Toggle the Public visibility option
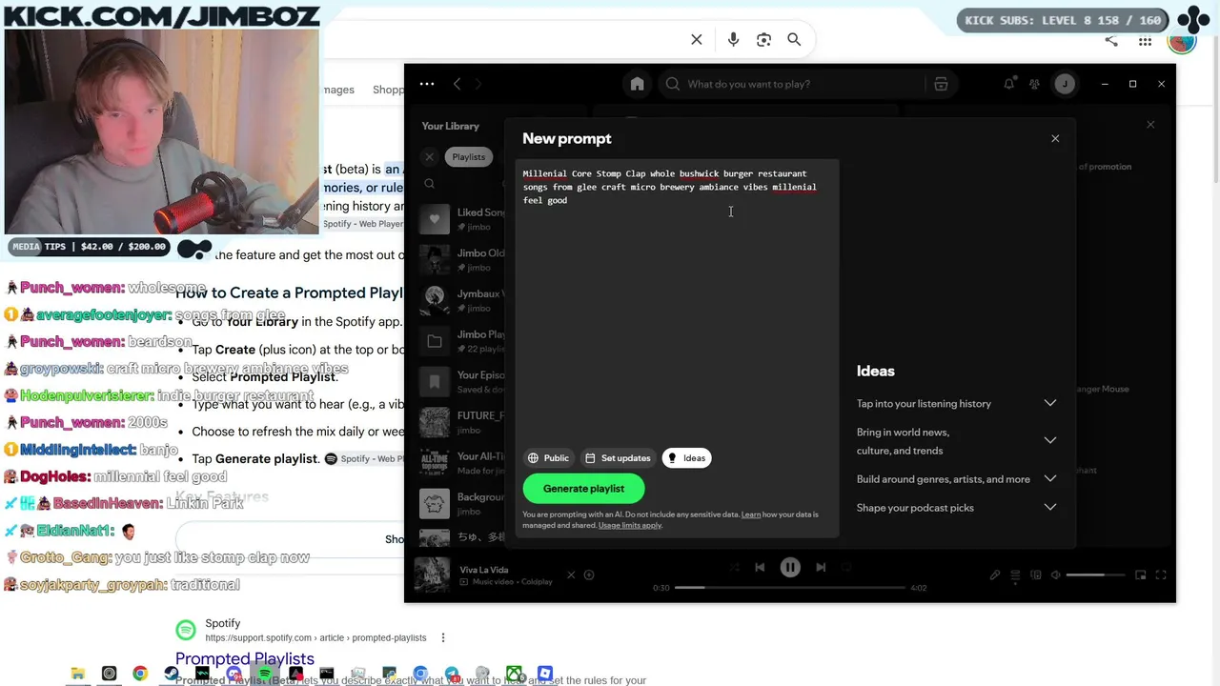Image resolution: width=1220 pixels, height=686 pixels. point(548,458)
